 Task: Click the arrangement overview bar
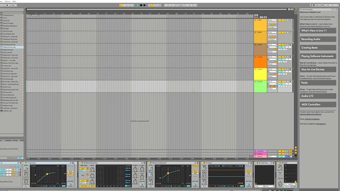(x=157, y=10)
